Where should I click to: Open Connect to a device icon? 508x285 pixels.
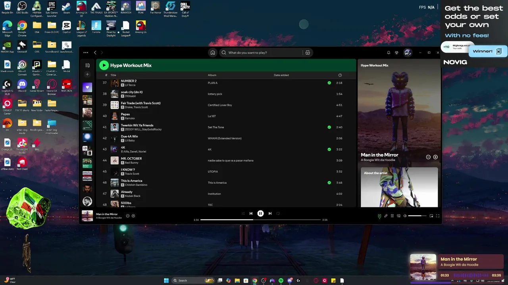pos(398,216)
